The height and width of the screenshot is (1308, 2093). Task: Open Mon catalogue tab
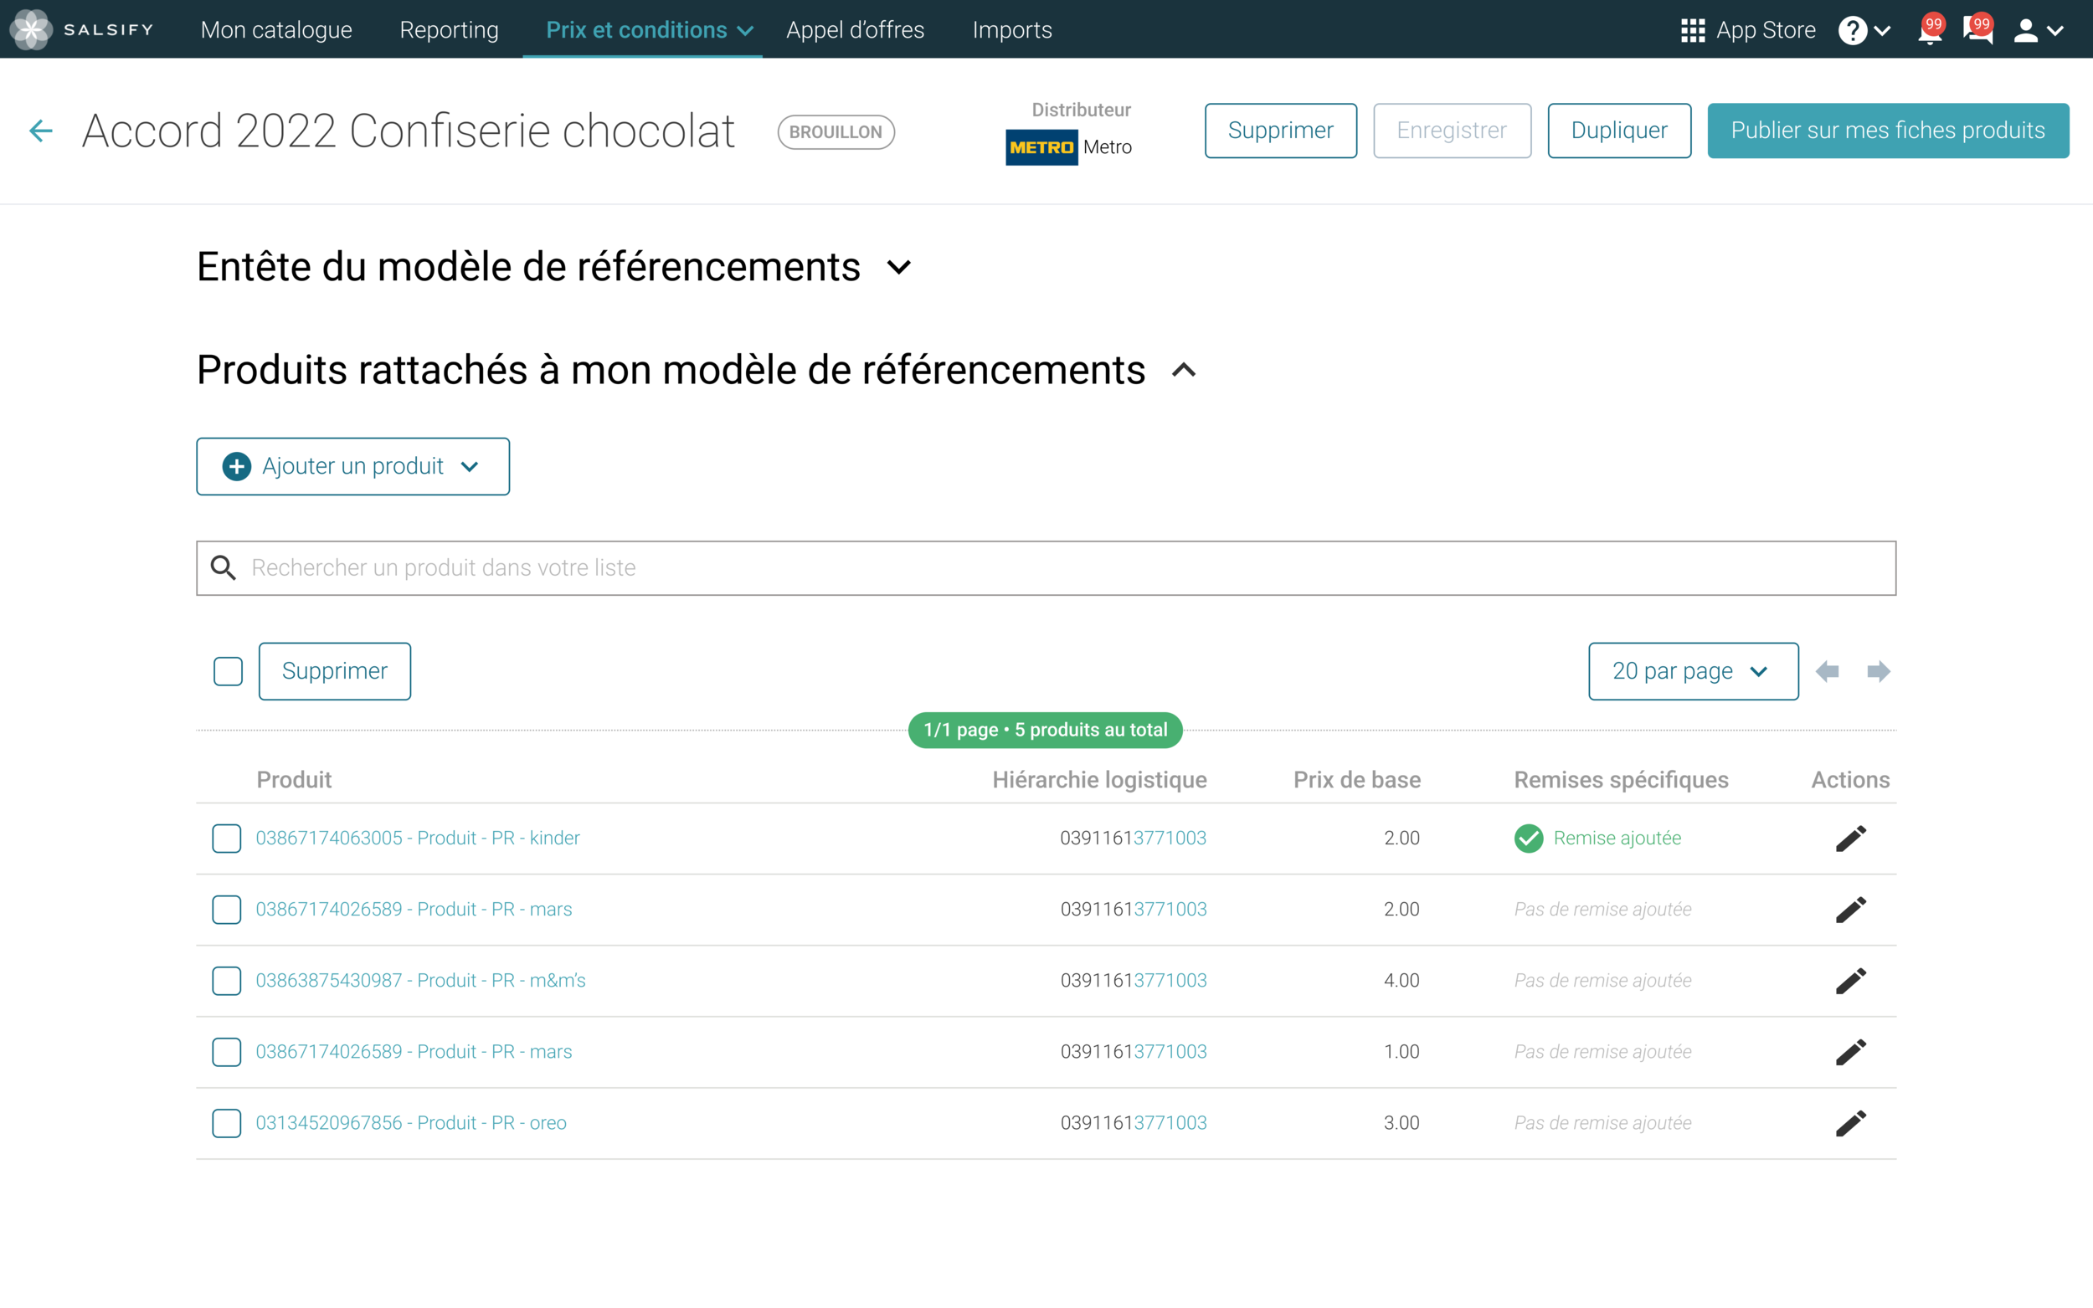point(276,30)
